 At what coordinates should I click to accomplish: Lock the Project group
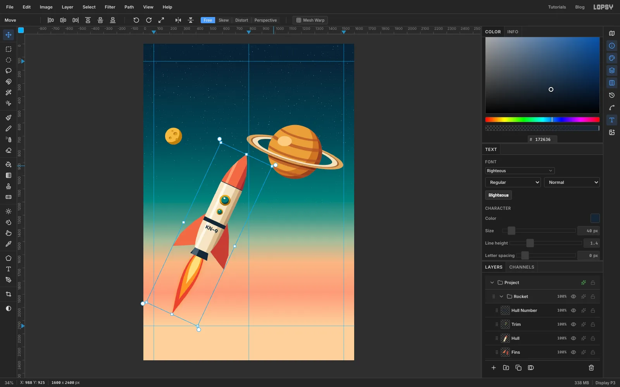point(593,283)
